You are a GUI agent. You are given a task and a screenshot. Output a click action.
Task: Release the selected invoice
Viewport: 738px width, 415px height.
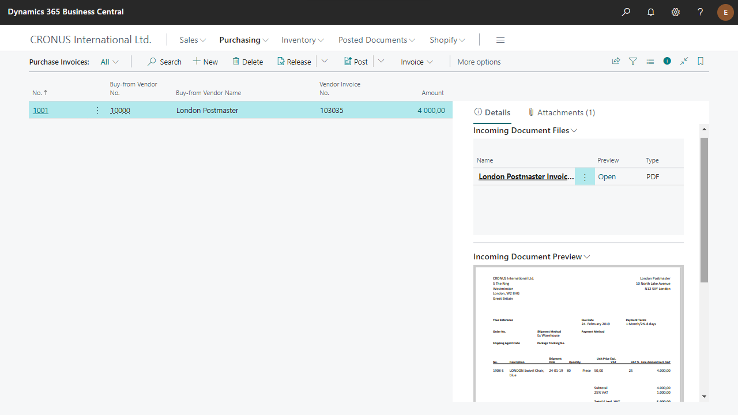(294, 62)
